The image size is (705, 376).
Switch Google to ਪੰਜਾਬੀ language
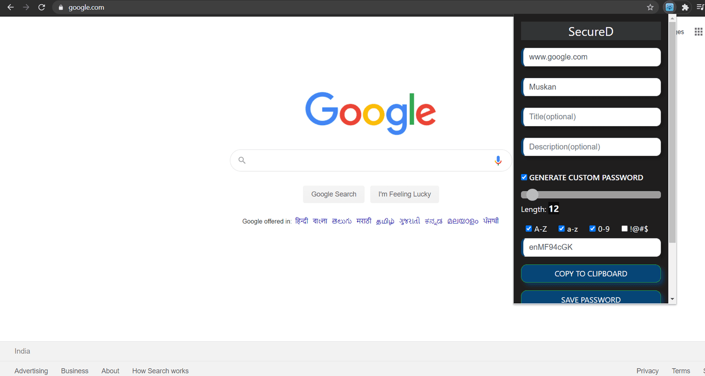[x=491, y=221]
